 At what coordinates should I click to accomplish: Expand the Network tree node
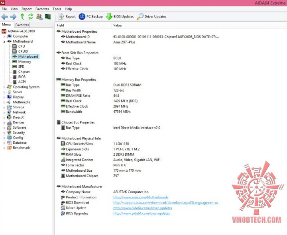pyautogui.click(x=4, y=113)
